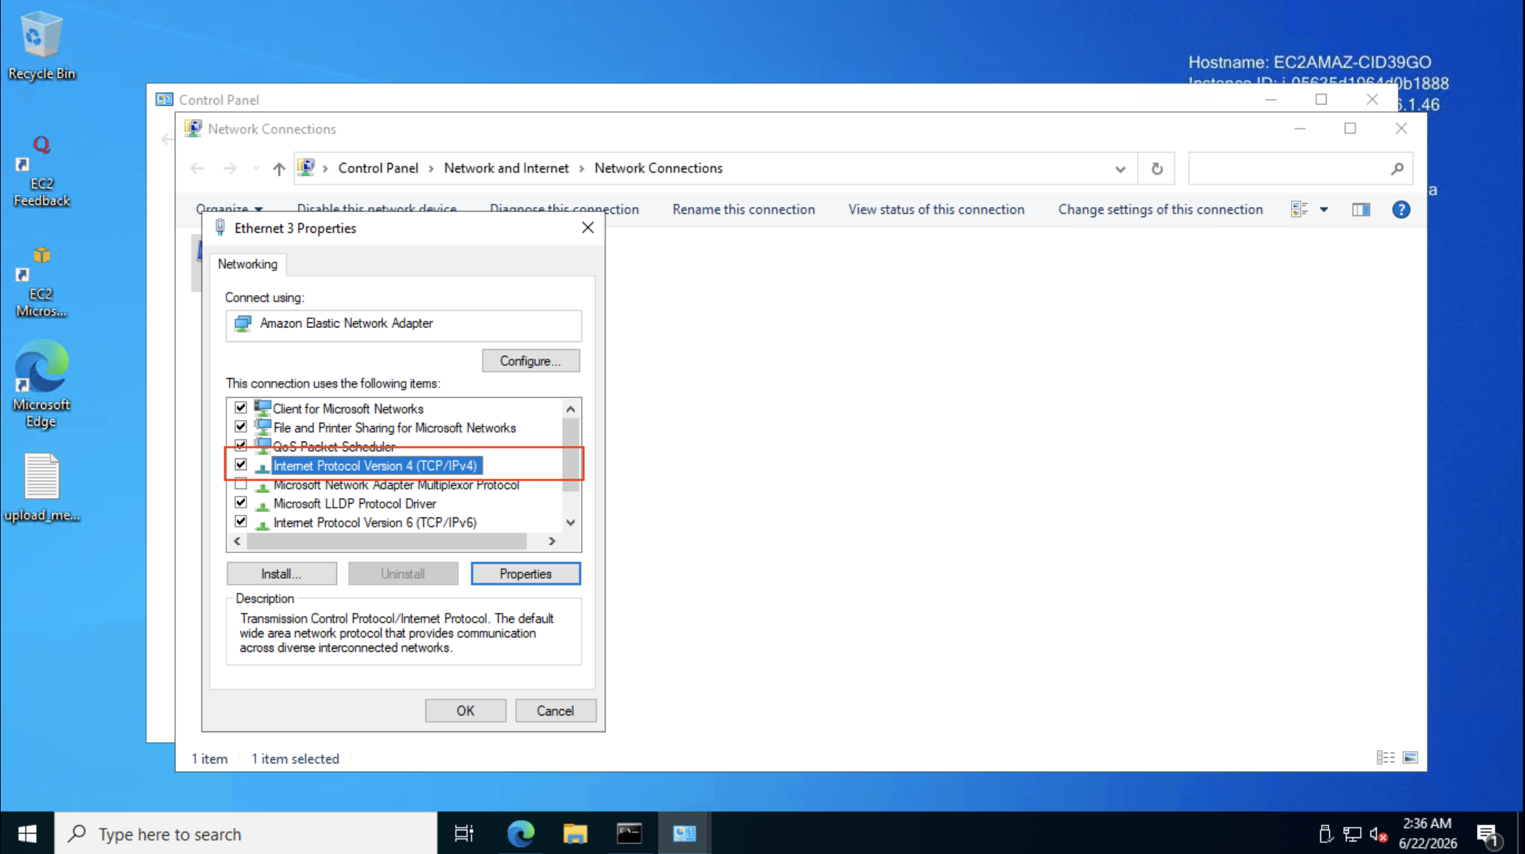Uncheck File and Printer Sharing checkbox
Image resolution: width=1525 pixels, height=854 pixels.
[x=241, y=426]
